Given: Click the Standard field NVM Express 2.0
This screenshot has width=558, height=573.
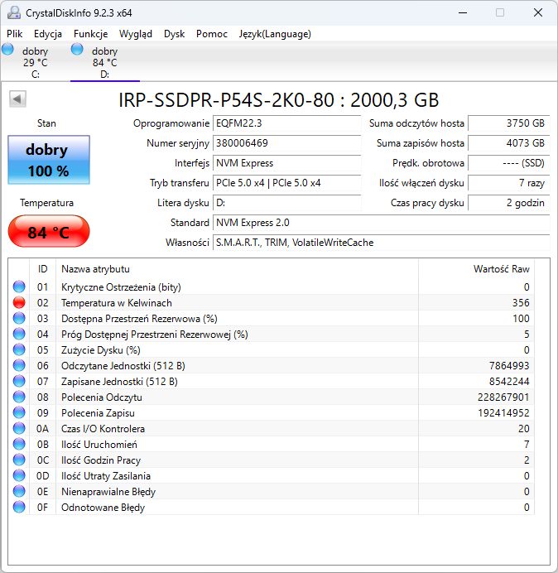Looking at the screenshot, I should pos(381,223).
